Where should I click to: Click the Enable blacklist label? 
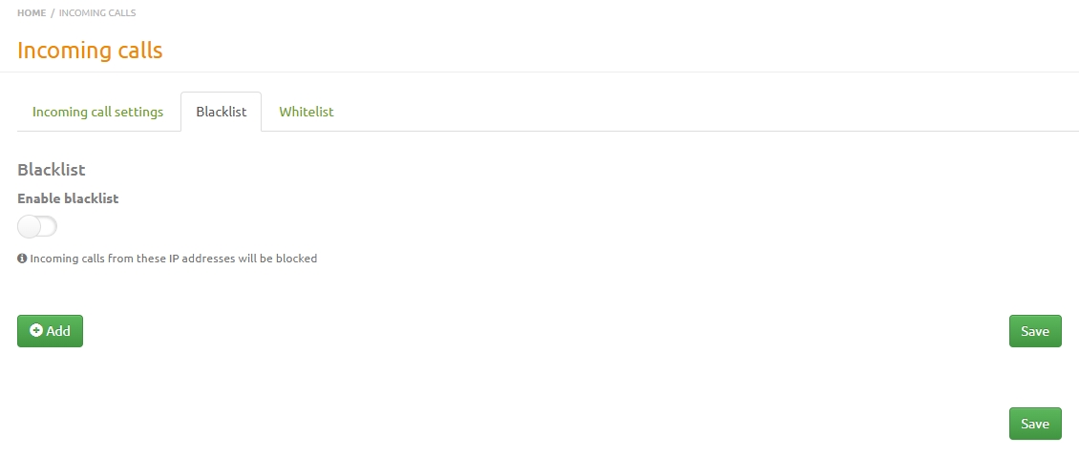68,198
